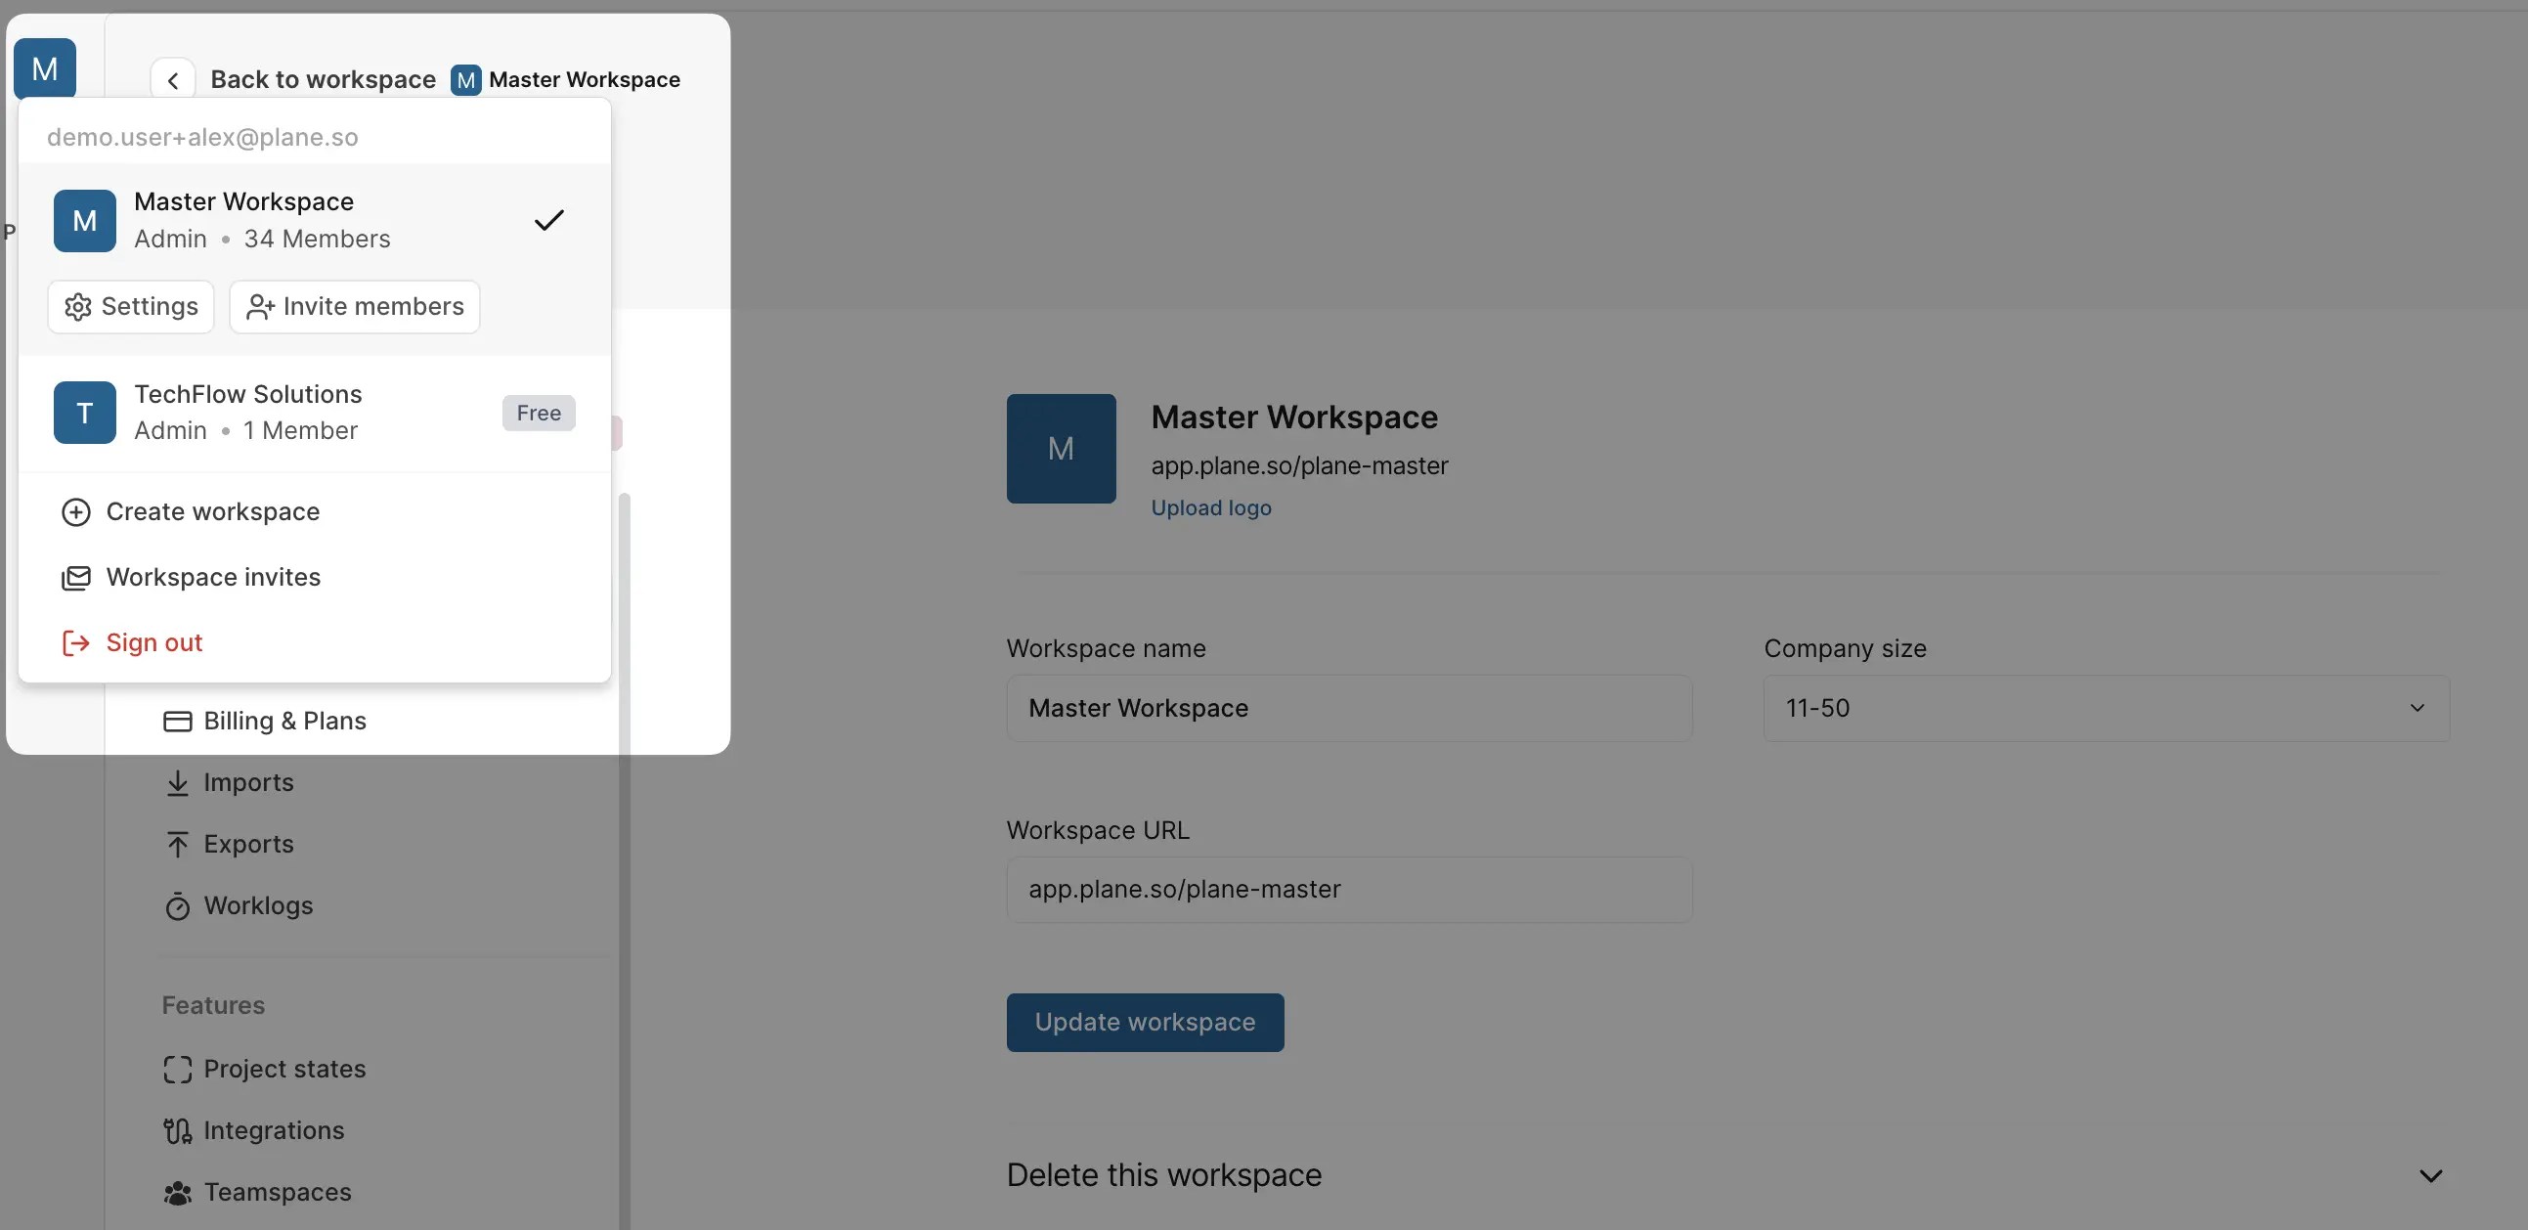This screenshot has width=2528, height=1230.
Task: Click the Workspace invites mail icon
Action: (75, 577)
